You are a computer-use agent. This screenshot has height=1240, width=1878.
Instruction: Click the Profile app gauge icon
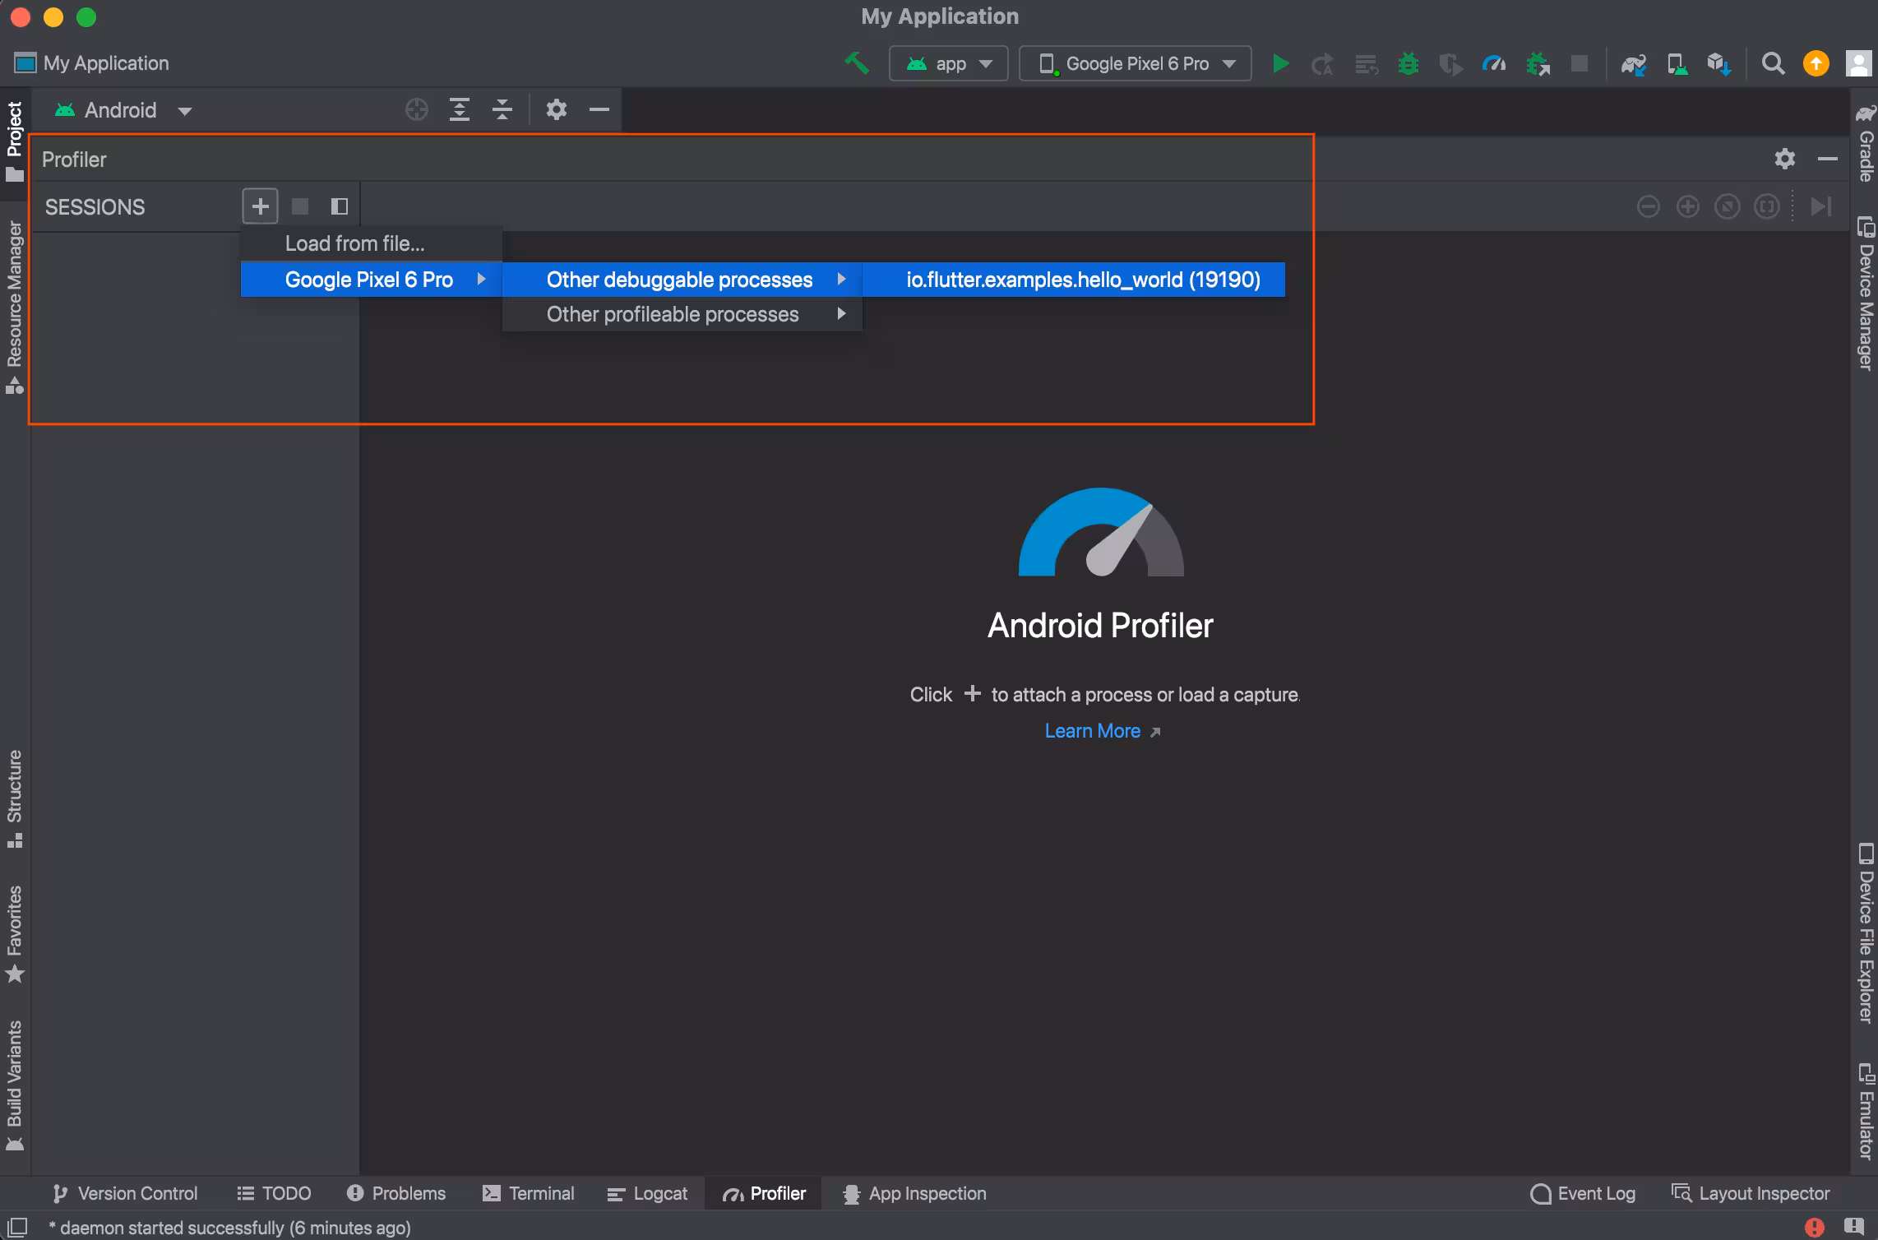[1493, 63]
